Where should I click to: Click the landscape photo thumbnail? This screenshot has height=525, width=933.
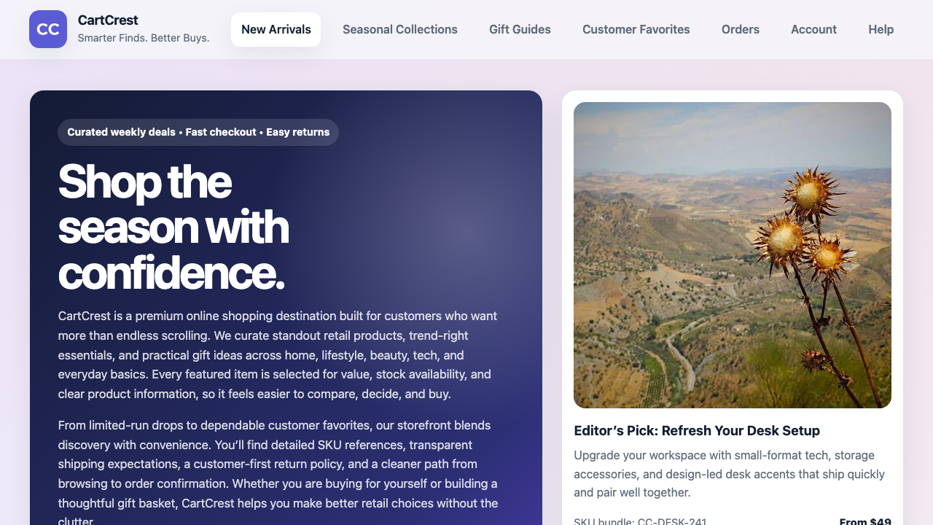pos(733,254)
